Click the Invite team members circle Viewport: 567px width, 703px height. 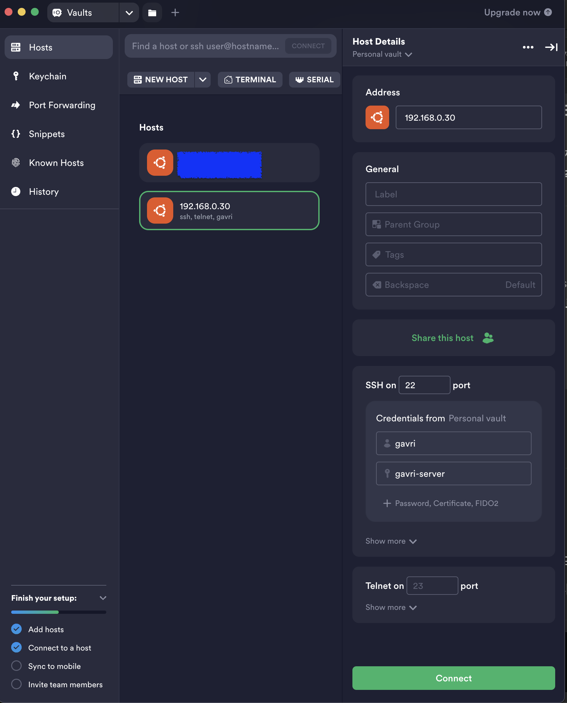point(16,684)
